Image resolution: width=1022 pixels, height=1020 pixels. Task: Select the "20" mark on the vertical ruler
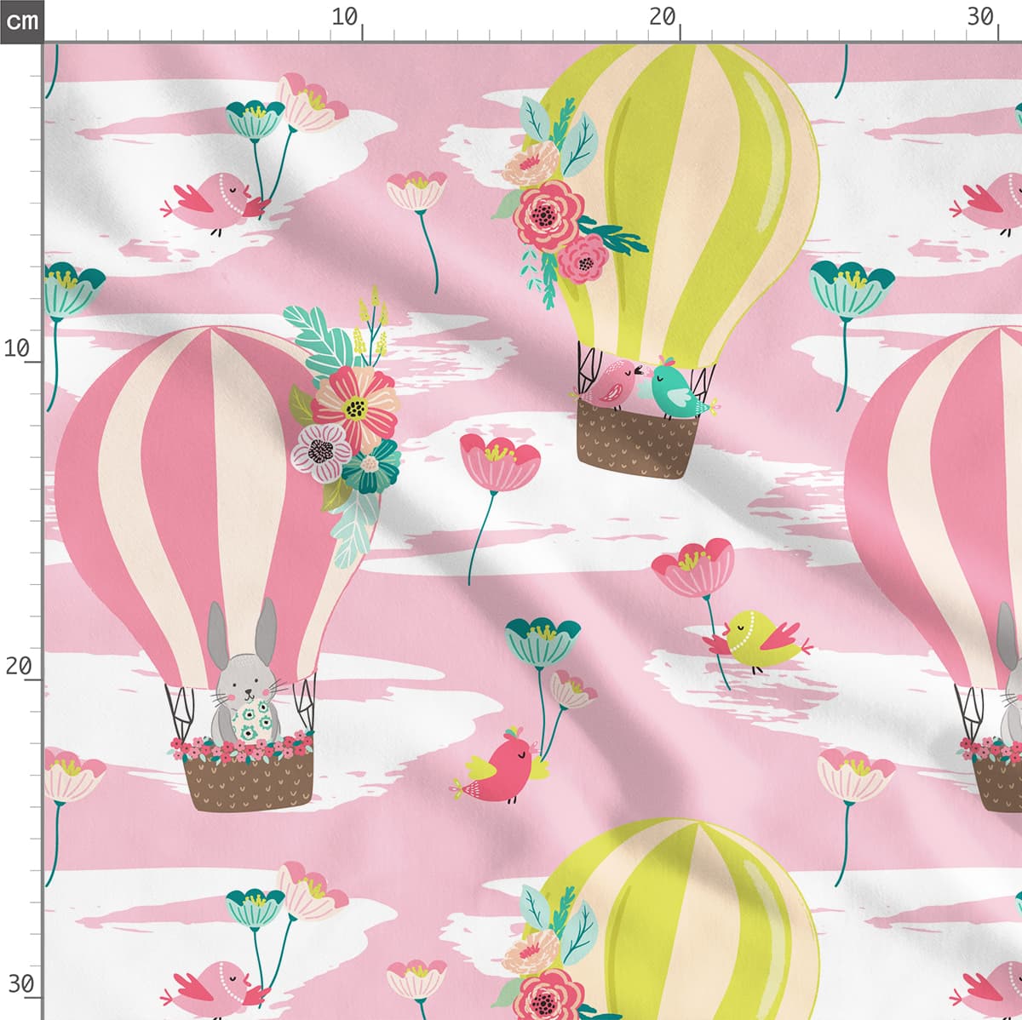tap(18, 666)
